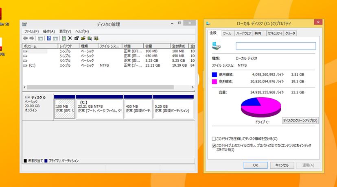Click the Disk Management title bar app icon
This screenshot has width=337, height=187.
tap(24, 24)
